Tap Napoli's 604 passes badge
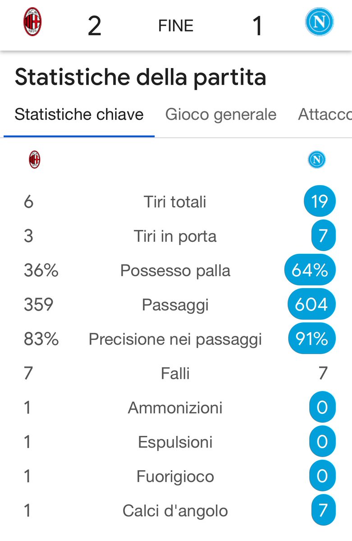Screen dimensions: 352x541 311,305
